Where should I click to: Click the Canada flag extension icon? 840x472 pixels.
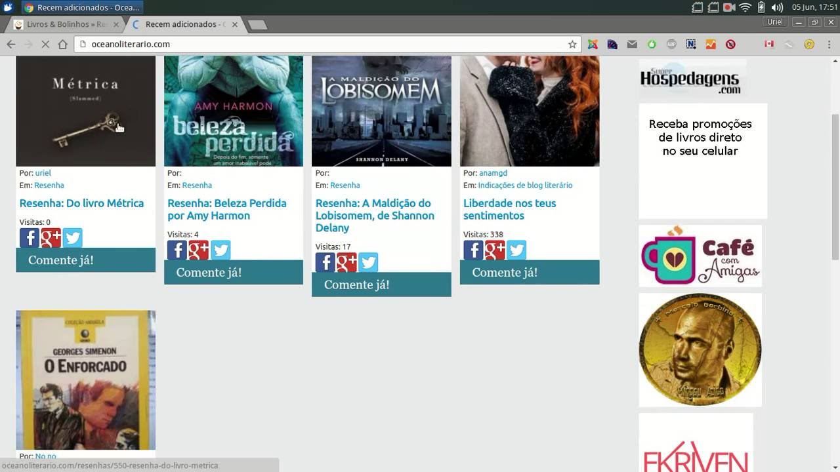coord(769,44)
